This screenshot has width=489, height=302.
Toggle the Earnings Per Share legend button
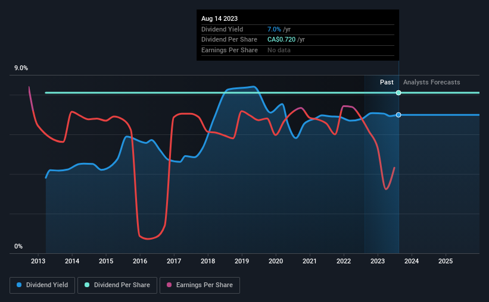click(200, 285)
